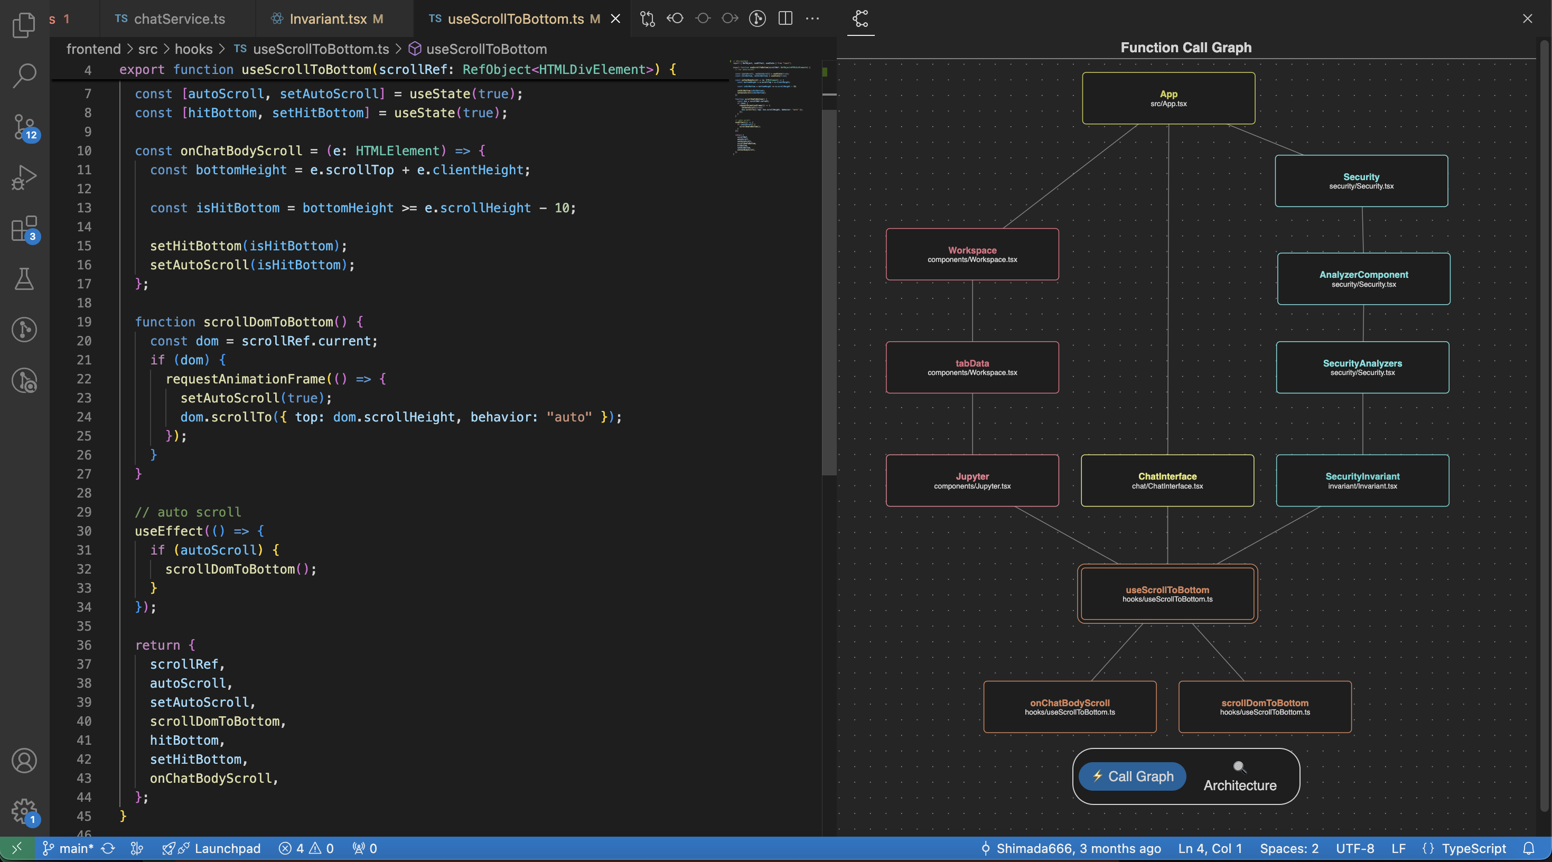
Task: Open the Testing flask icon view
Action: tap(24, 279)
